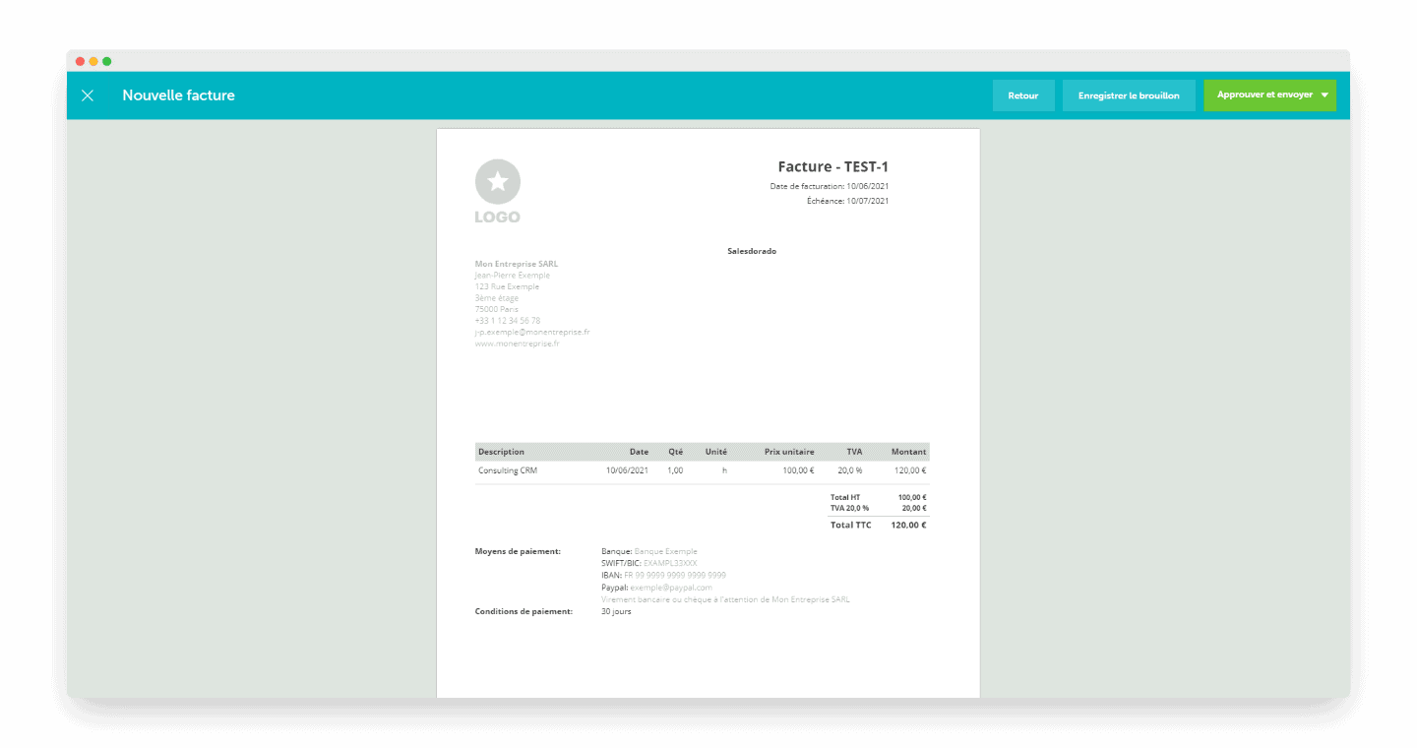Click the 20,0 % TVA cell
The image size is (1417, 748).
(x=850, y=470)
